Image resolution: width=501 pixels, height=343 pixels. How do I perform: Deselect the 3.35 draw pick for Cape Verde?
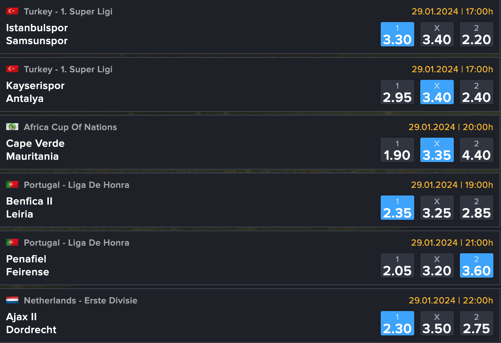(437, 150)
